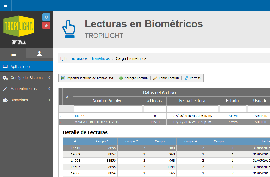The height and width of the screenshot is (177, 270).
Task: Click the date '27/05/2016 4:33:26 p. m.'
Action: pyautogui.click(x=193, y=116)
